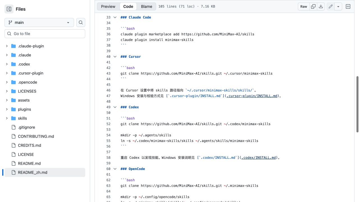Collapse the OpenCode section at line 60
359x202 pixels.
click(115, 169)
